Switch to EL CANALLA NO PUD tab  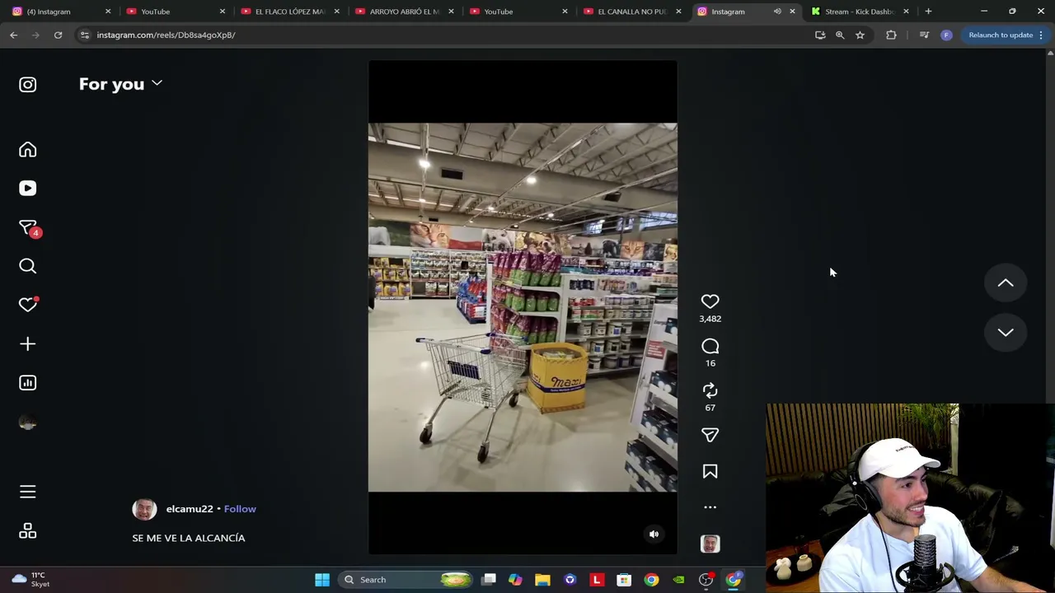(630, 12)
